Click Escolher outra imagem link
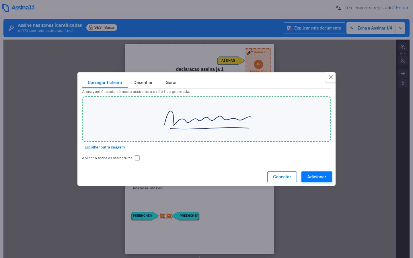The image size is (413, 258). click(105, 147)
